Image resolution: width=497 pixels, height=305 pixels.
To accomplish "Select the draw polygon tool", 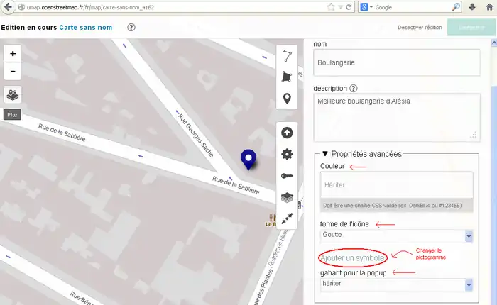I will tap(287, 77).
